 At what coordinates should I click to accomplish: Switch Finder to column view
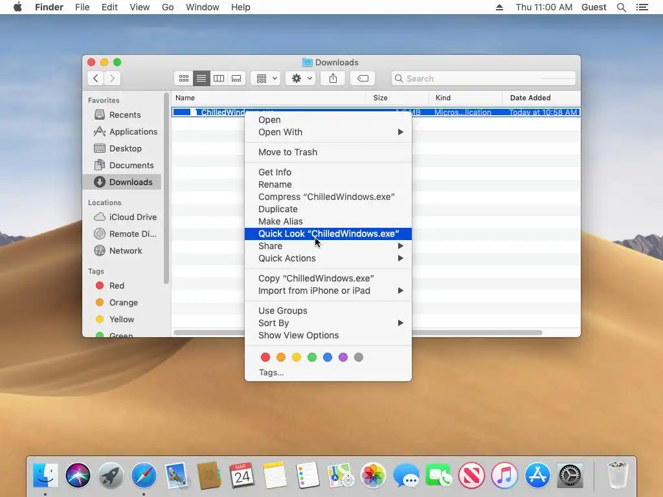click(219, 78)
